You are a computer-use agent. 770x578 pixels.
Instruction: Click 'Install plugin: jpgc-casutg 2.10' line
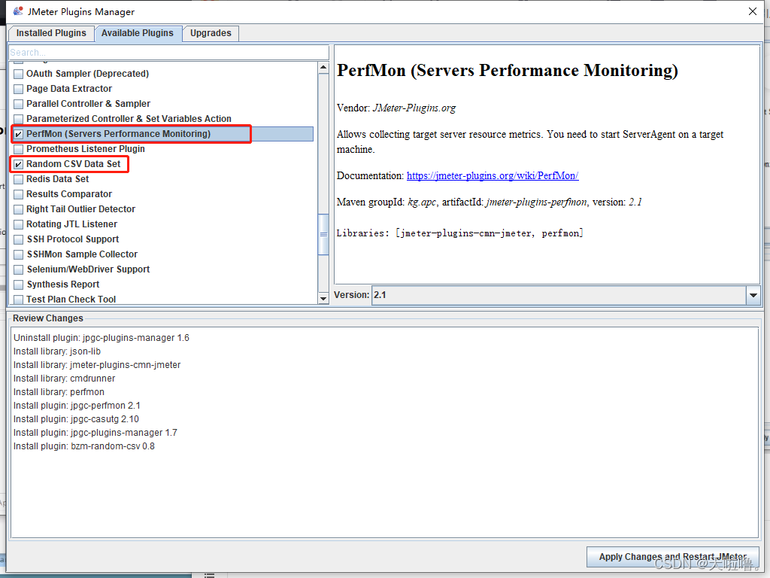pos(76,419)
